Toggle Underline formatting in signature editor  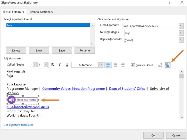(x=67, y=65)
